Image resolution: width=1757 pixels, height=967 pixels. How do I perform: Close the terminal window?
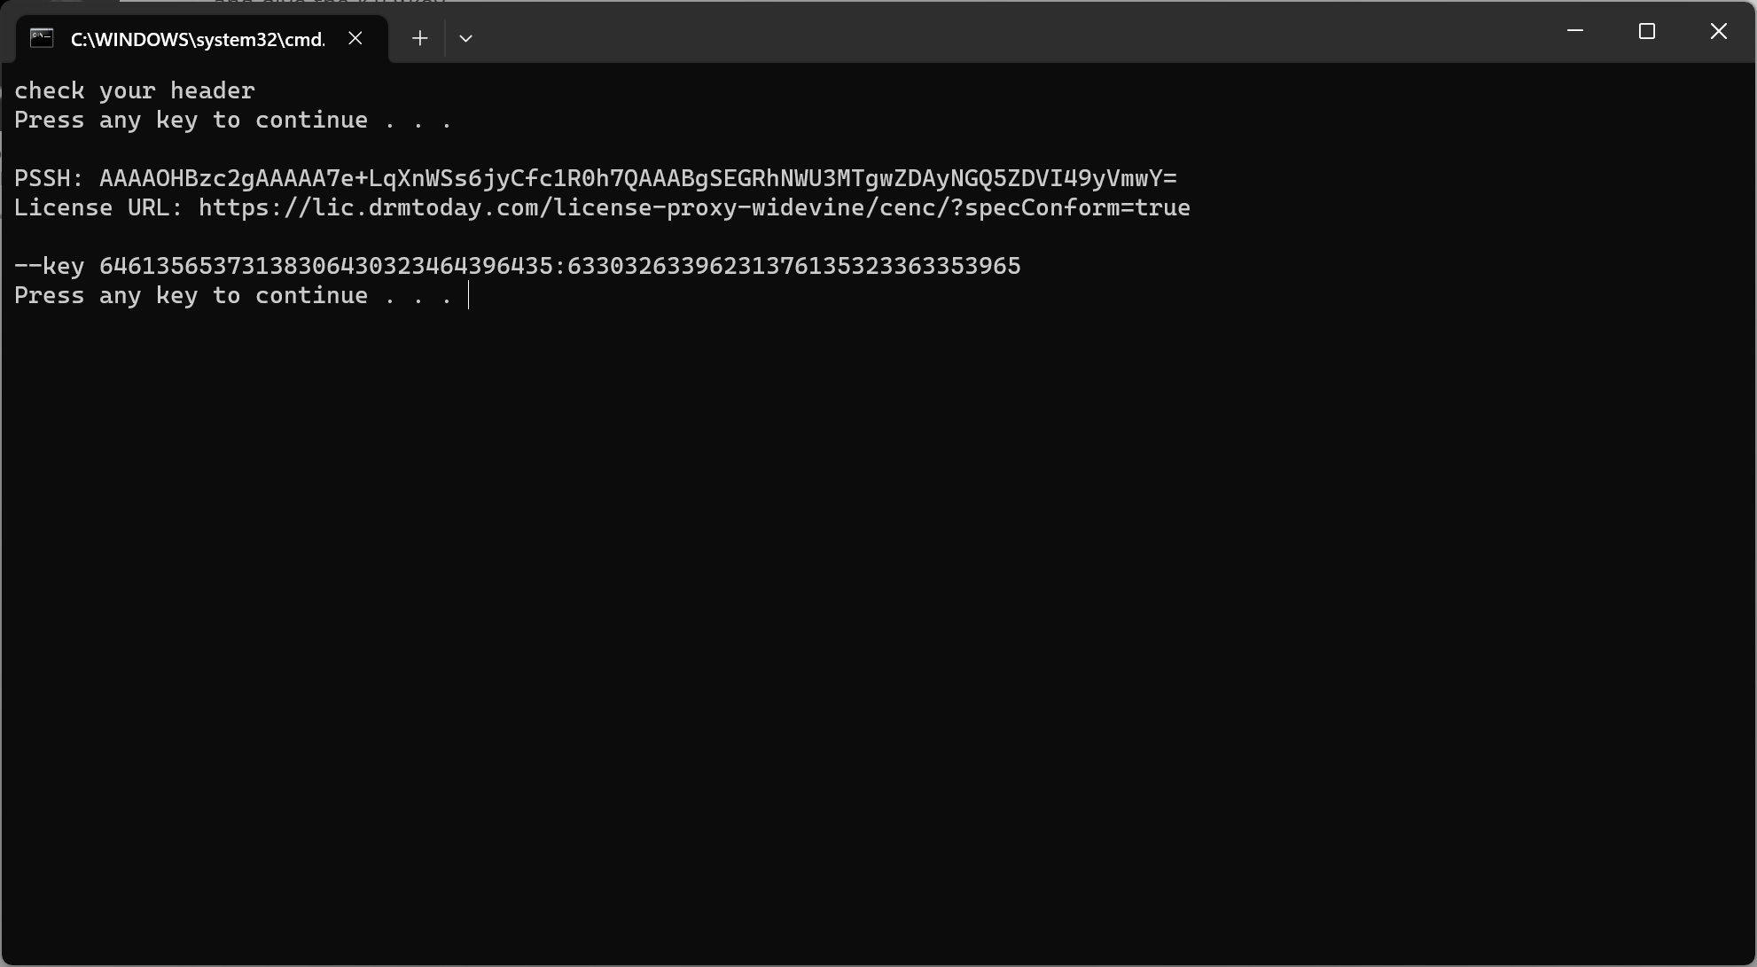click(1718, 31)
